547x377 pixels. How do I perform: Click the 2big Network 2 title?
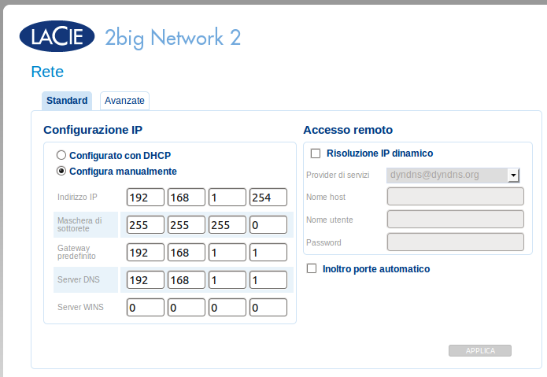click(172, 38)
